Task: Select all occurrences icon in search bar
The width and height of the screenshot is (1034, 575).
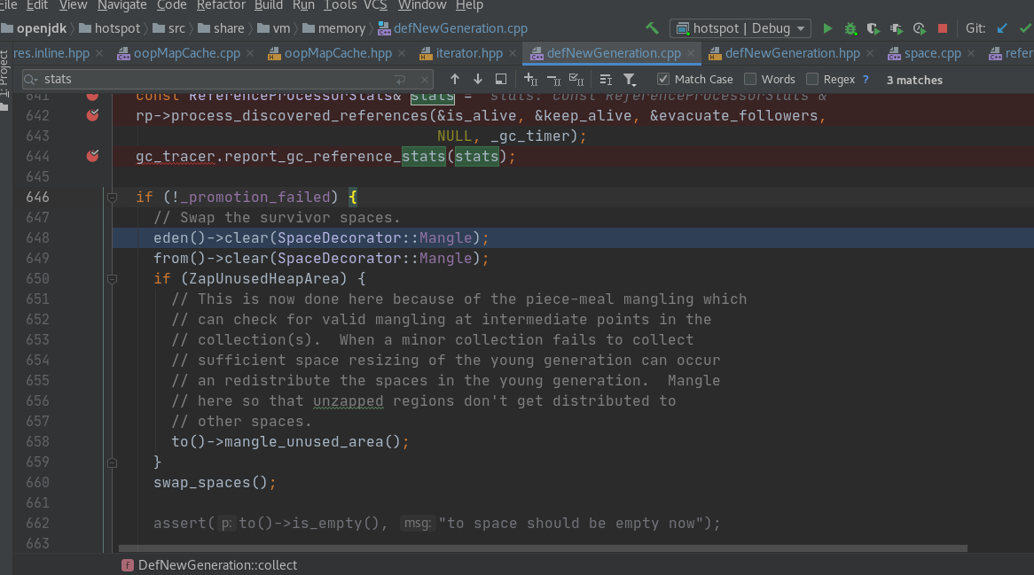Action: point(576,80)
